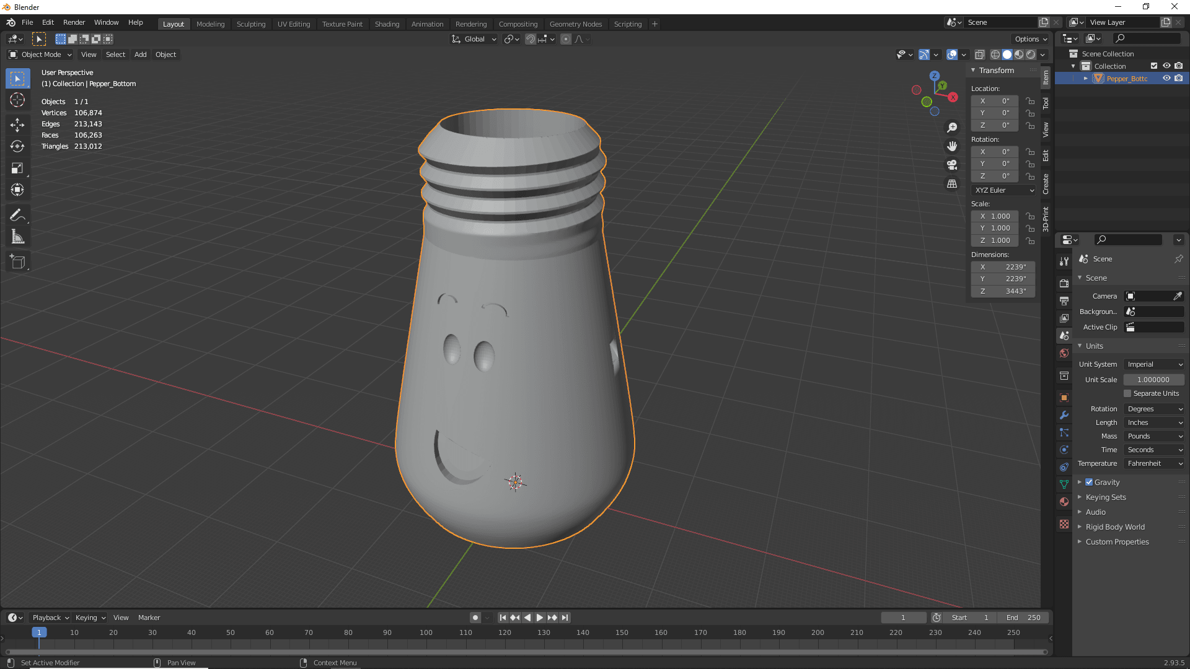Click the Unit Scale value field
The height and width of the screenshot is (669, 1190).
coord(1154,380)
